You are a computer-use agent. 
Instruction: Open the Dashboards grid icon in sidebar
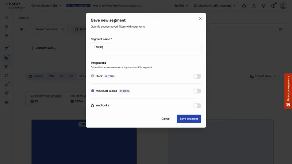click(7, 27)
